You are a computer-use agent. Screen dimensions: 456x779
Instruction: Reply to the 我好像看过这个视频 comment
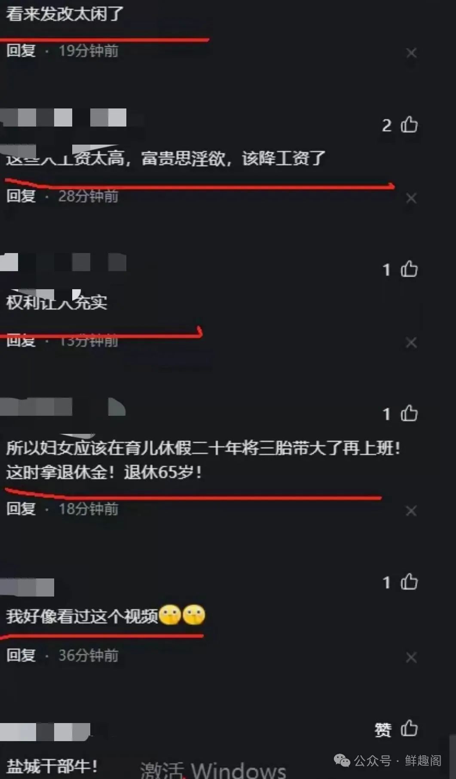pos(21,655)
